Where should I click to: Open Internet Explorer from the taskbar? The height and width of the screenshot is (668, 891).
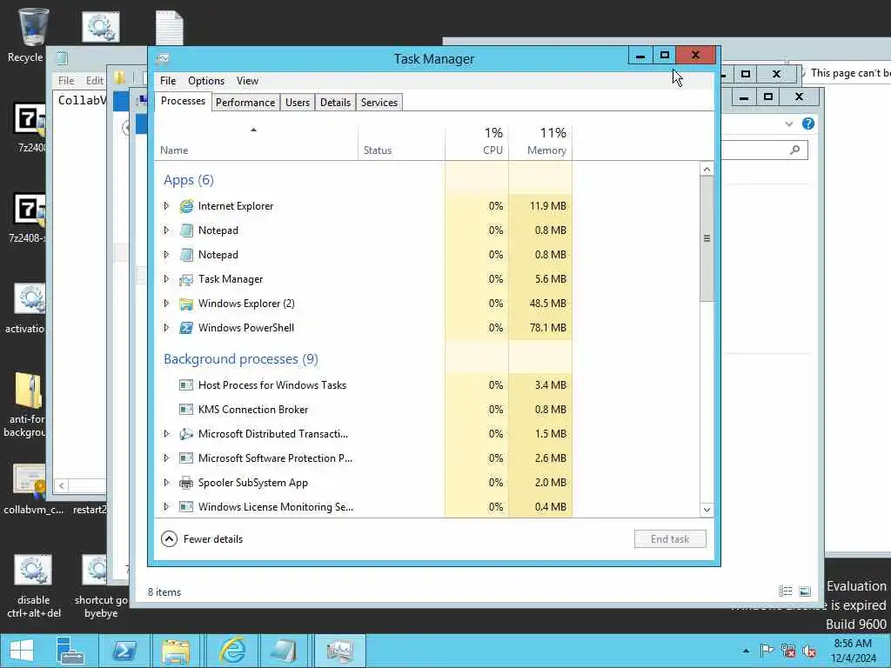tap(232, 651)
